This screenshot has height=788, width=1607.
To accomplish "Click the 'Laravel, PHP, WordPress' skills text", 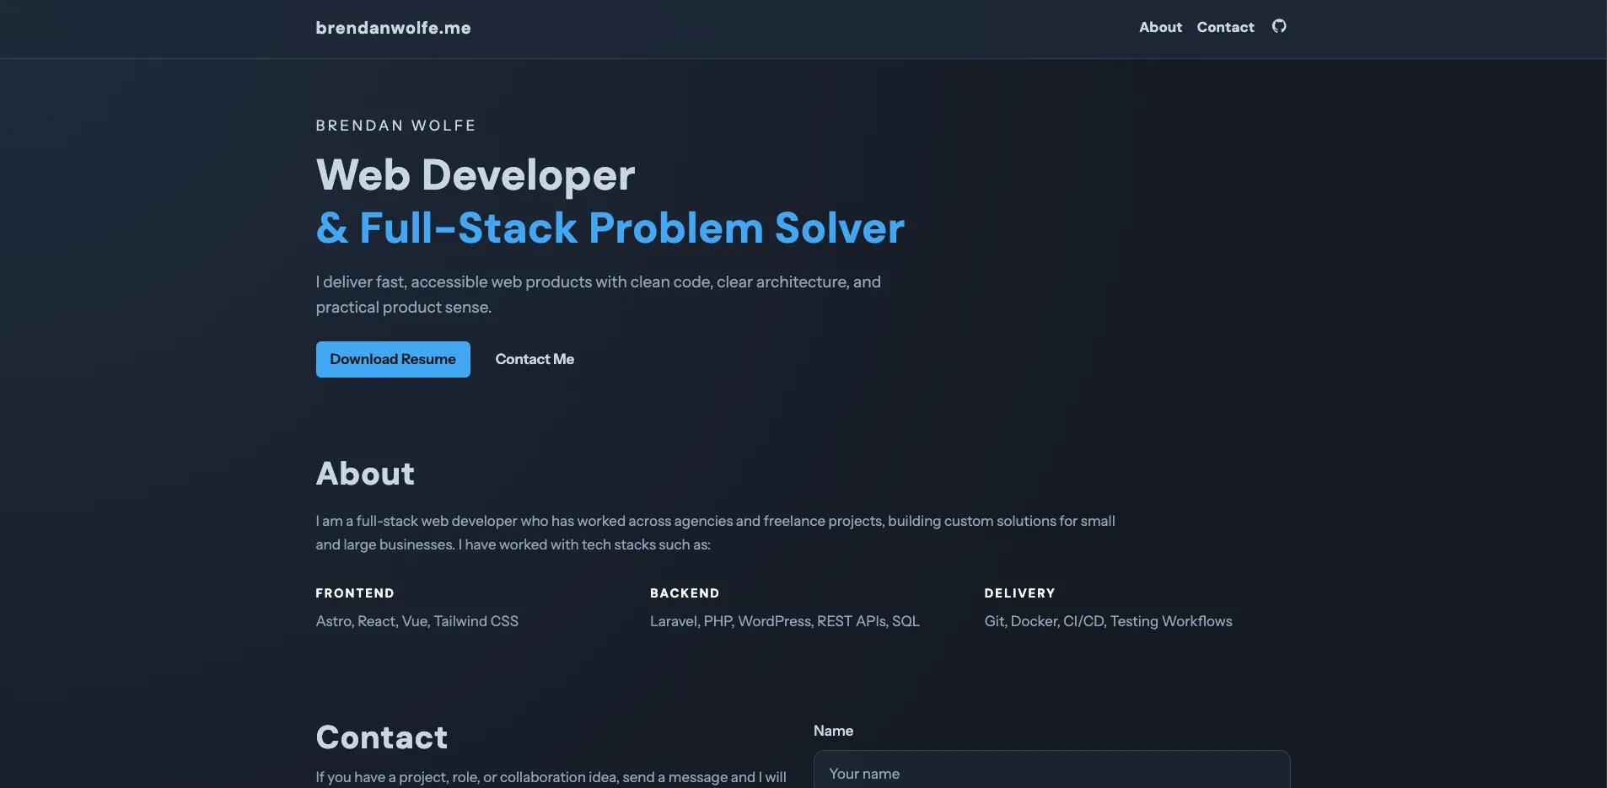I will click(x=784, y=621).
